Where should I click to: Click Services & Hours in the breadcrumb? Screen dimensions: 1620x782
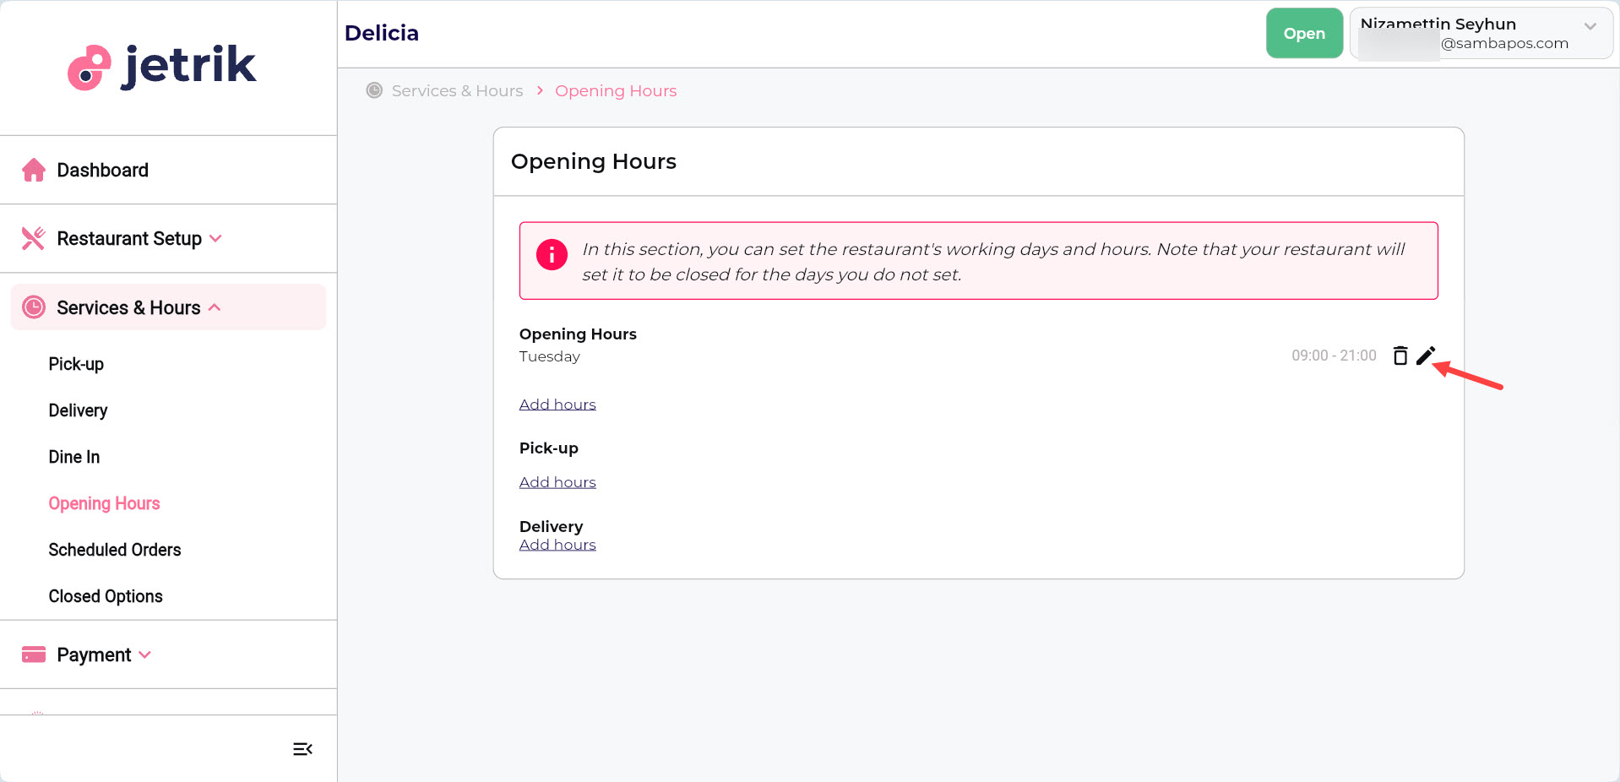[457, 90]
